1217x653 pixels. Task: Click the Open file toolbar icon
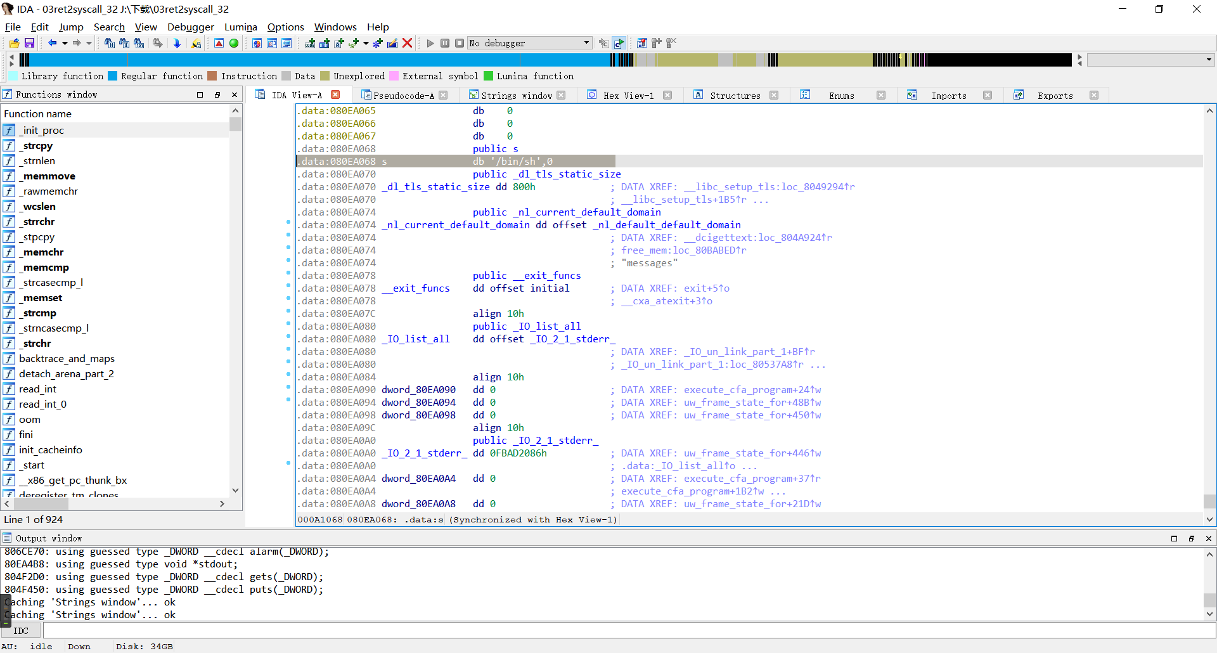[14, 43]
